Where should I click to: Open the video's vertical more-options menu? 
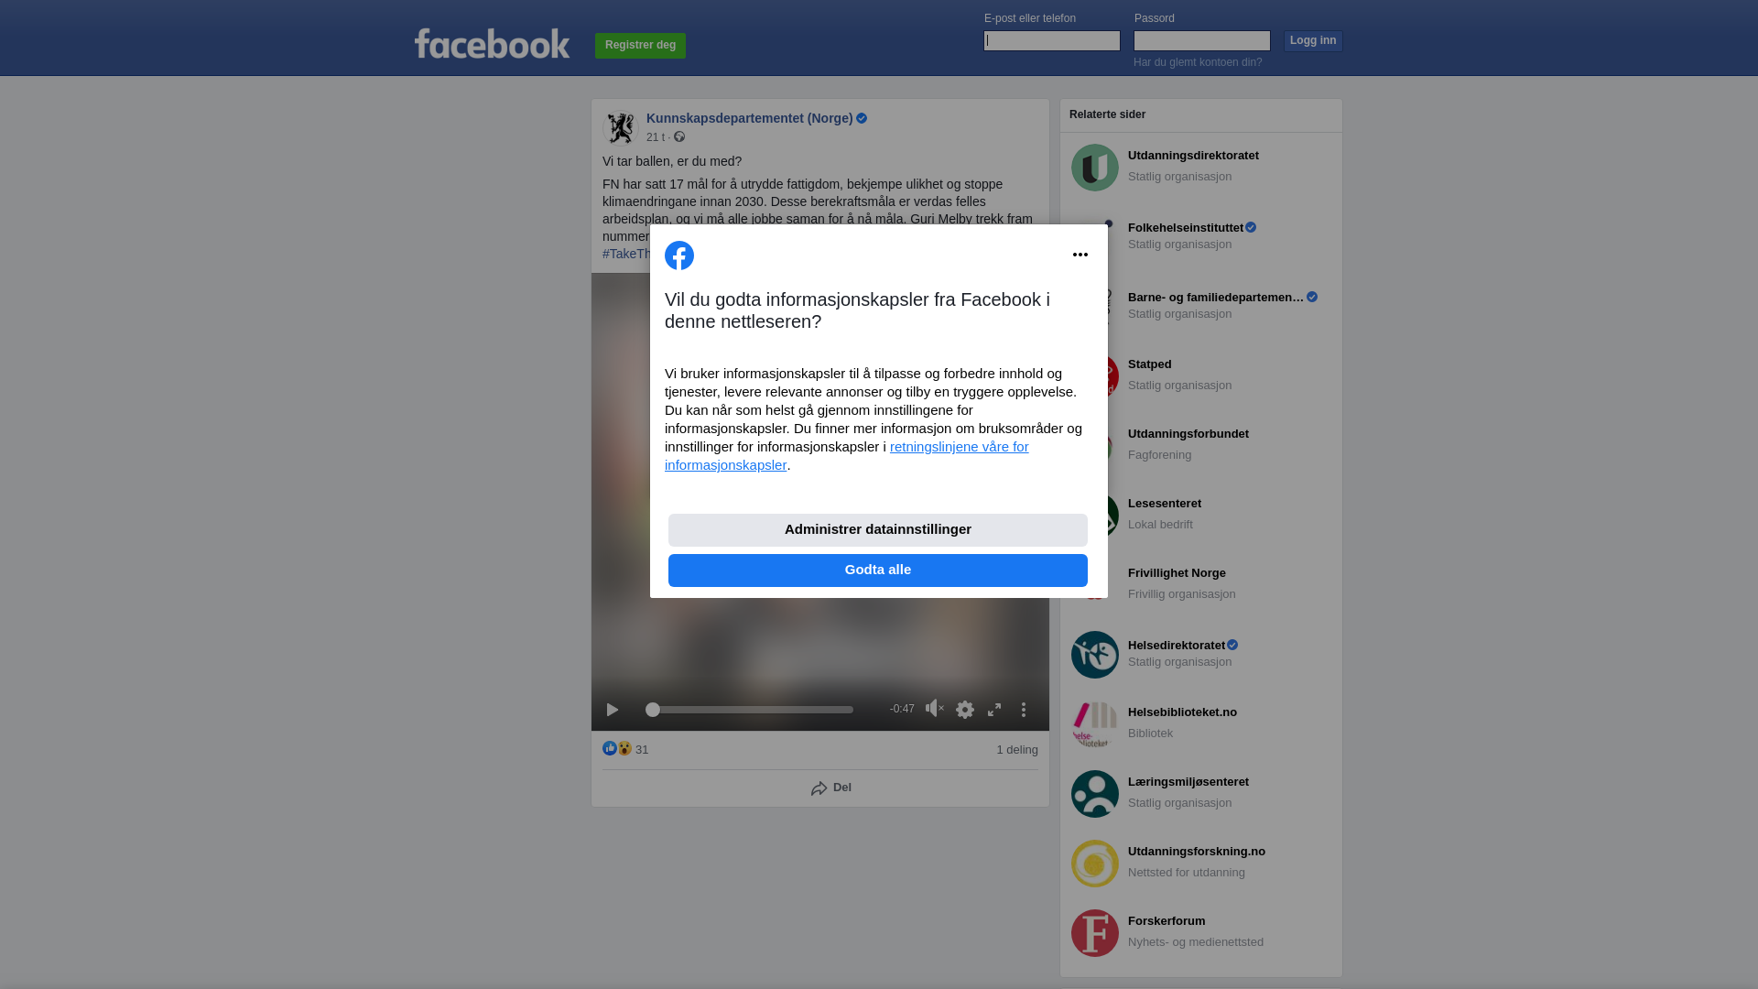click(x=1024, y=710)
